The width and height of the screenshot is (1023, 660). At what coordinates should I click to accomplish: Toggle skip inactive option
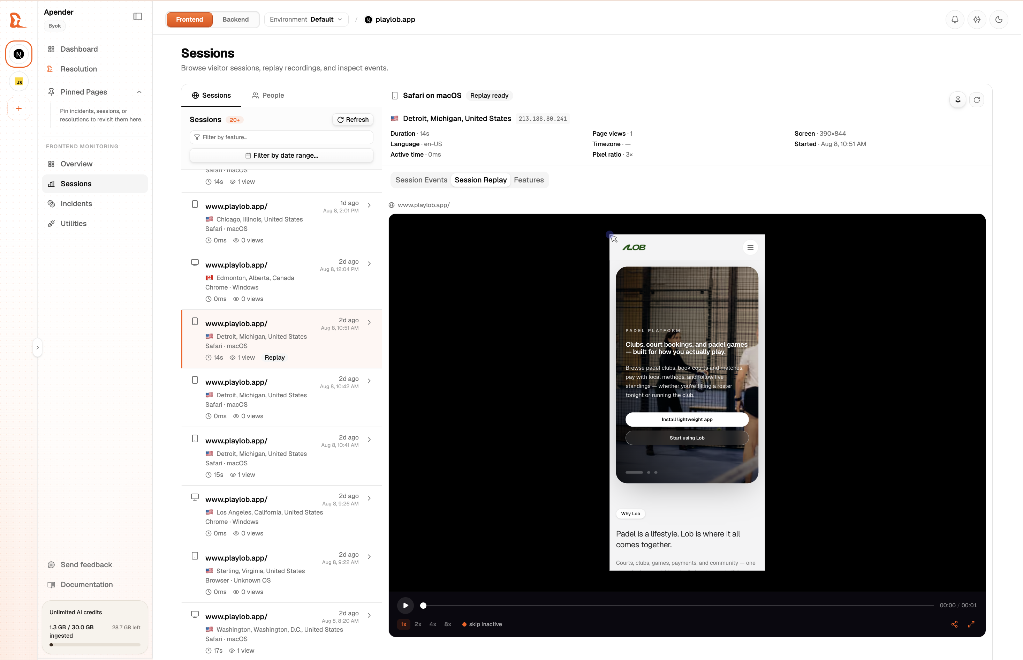coord(482,624)
